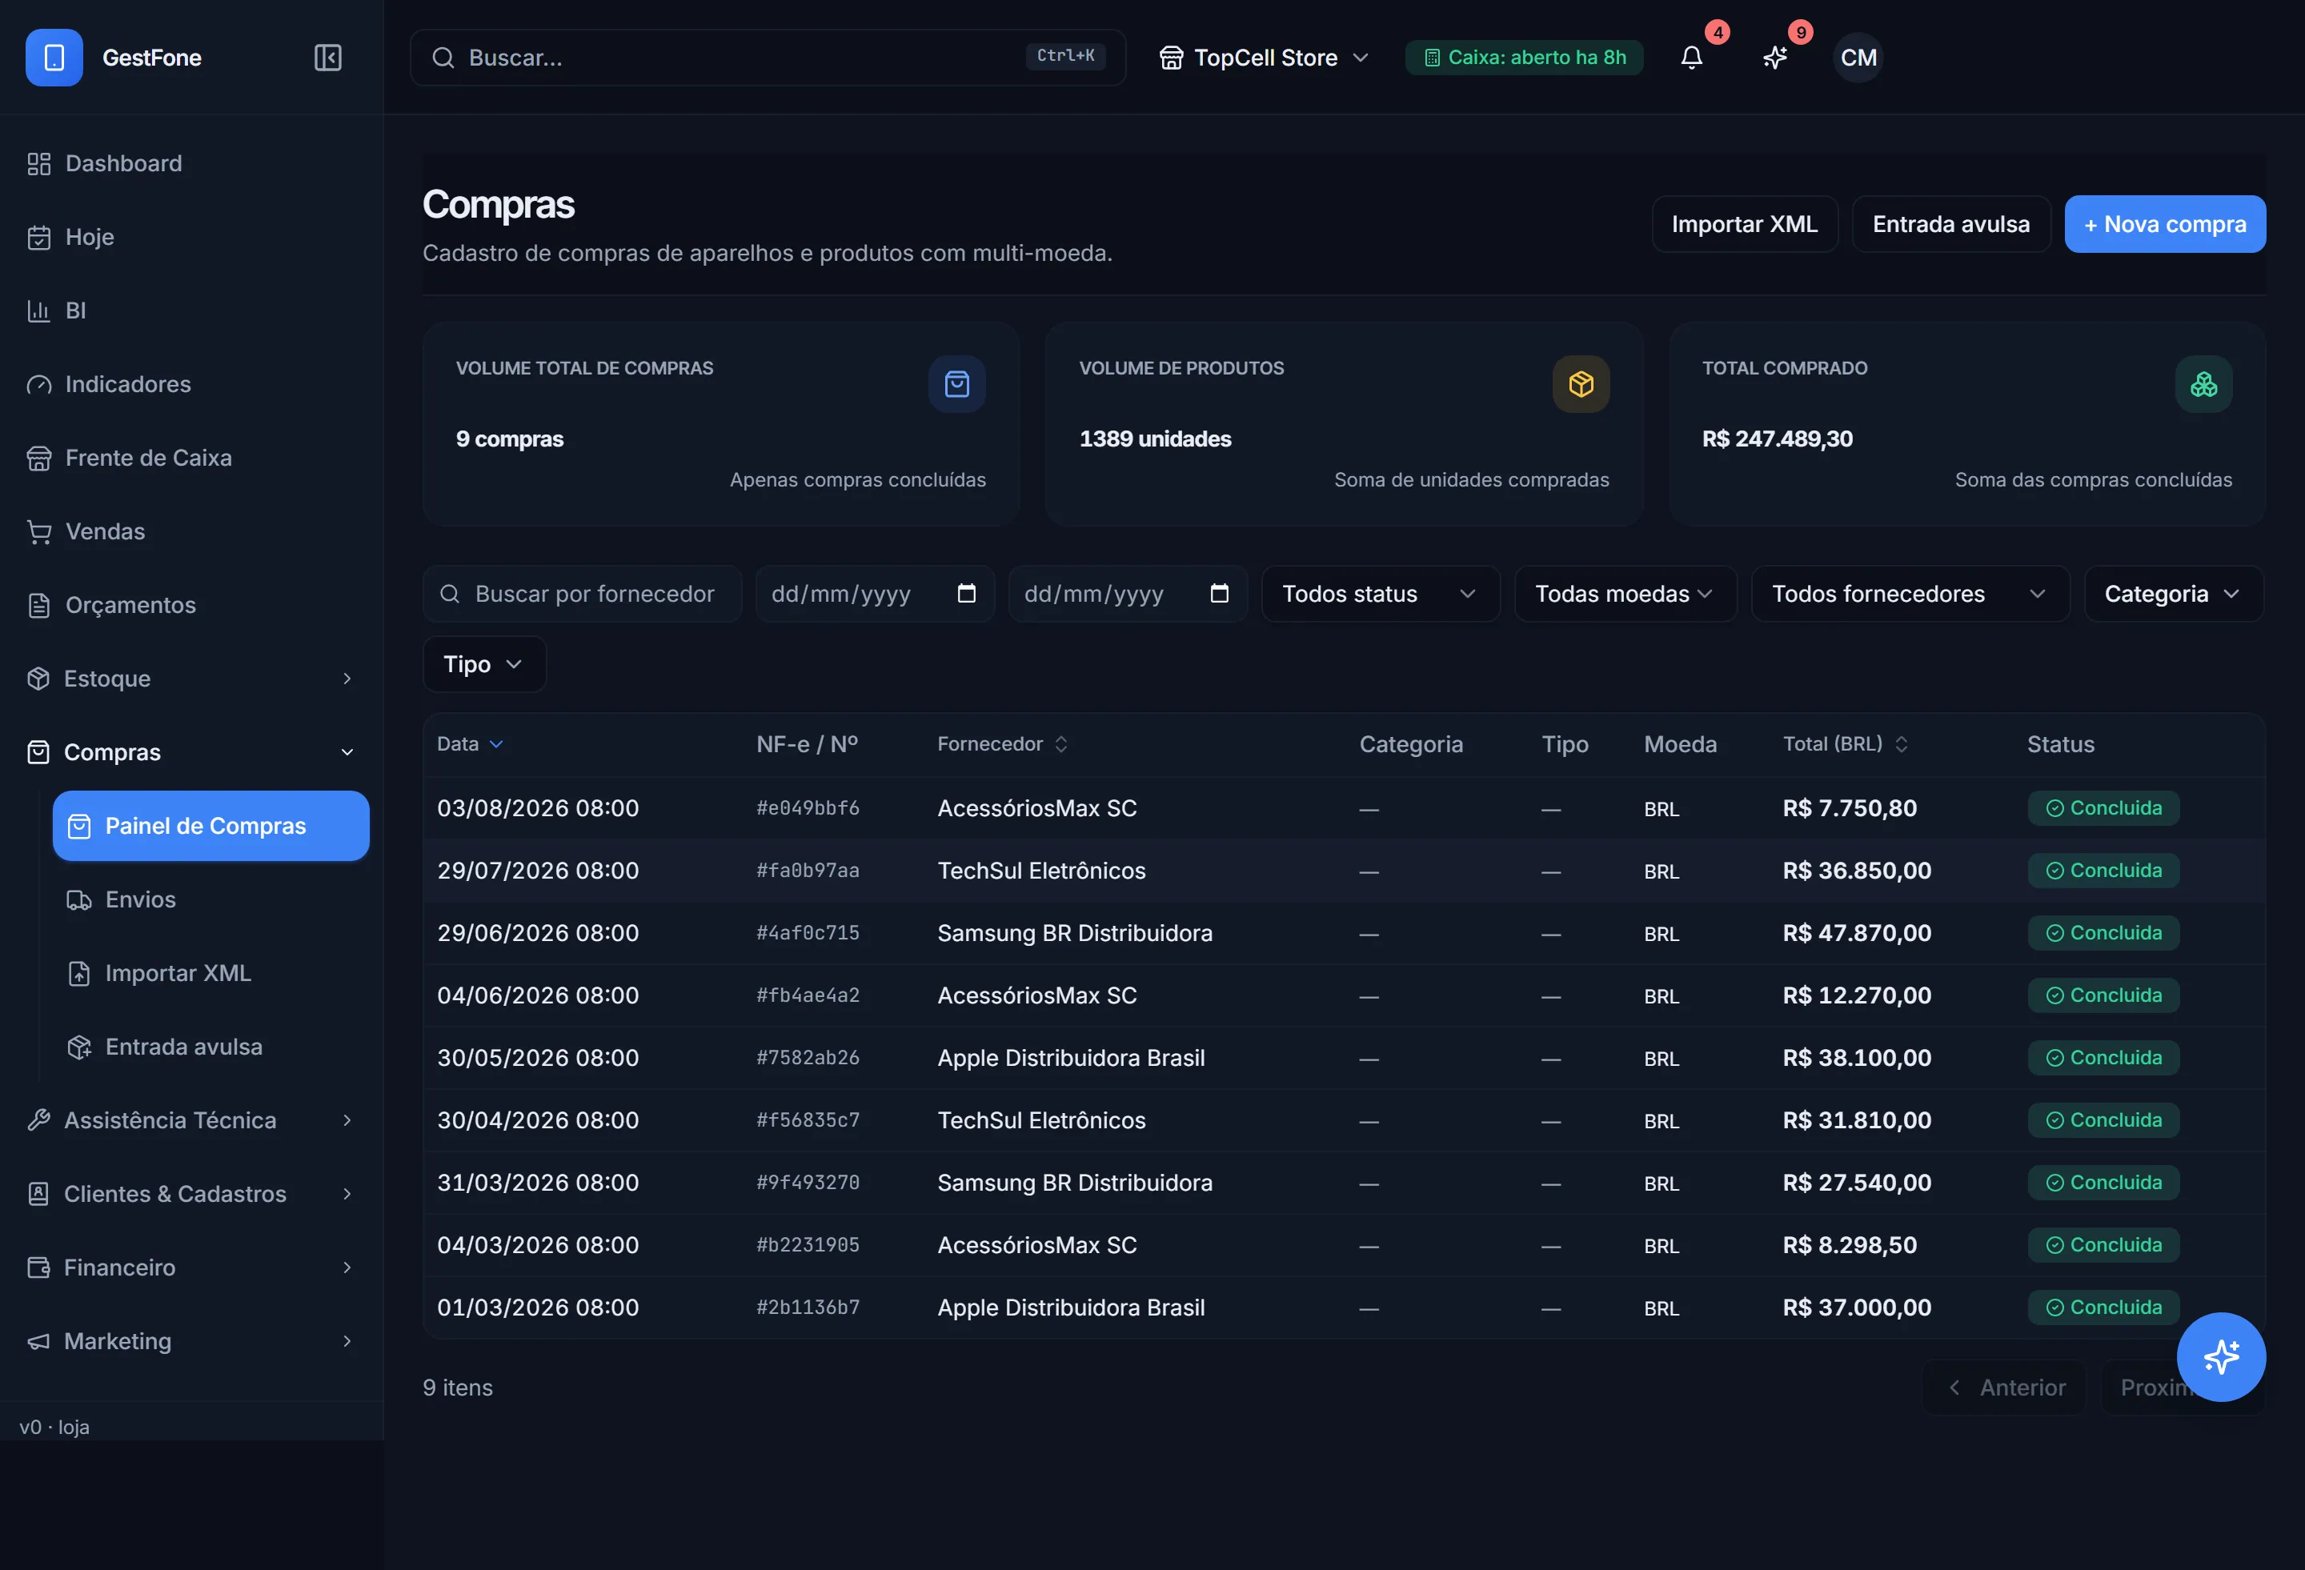Click NF-e number #b2231905
Screen dimensions: 2305x1570
808,1246
